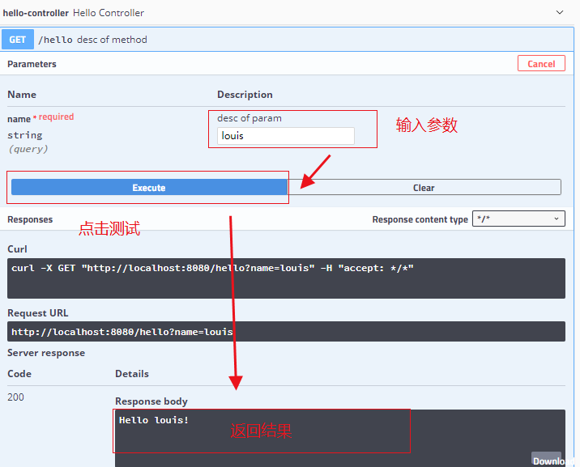Click the Parameters section header
This screenshot has height=467, width=580.
tap(32, 64)
